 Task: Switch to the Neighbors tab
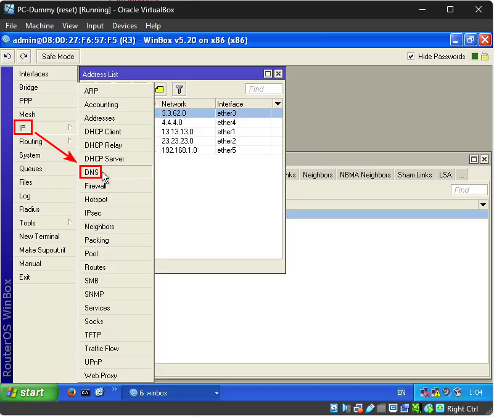(x=318, y=175)
